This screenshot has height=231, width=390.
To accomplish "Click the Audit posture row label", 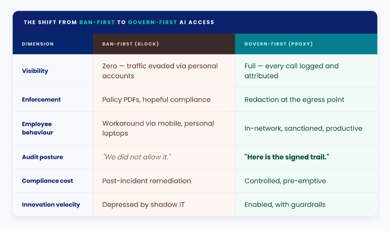I will [x=42, y=157].
